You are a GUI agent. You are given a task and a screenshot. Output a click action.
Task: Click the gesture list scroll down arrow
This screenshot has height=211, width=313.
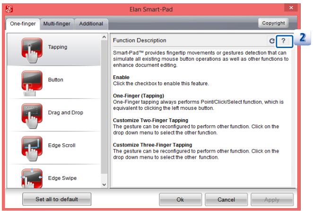point(104,185)
